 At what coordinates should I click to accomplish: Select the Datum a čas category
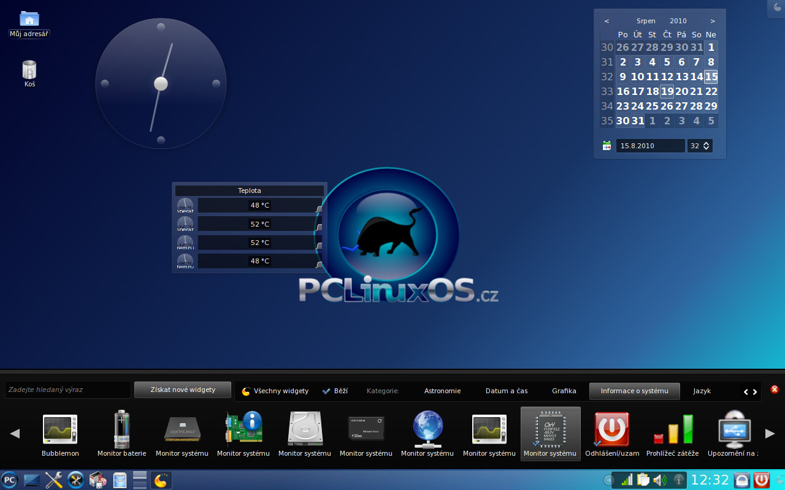point(507,391)
